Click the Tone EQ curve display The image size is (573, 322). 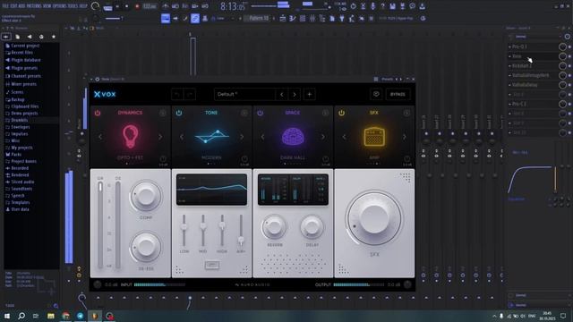211,189
